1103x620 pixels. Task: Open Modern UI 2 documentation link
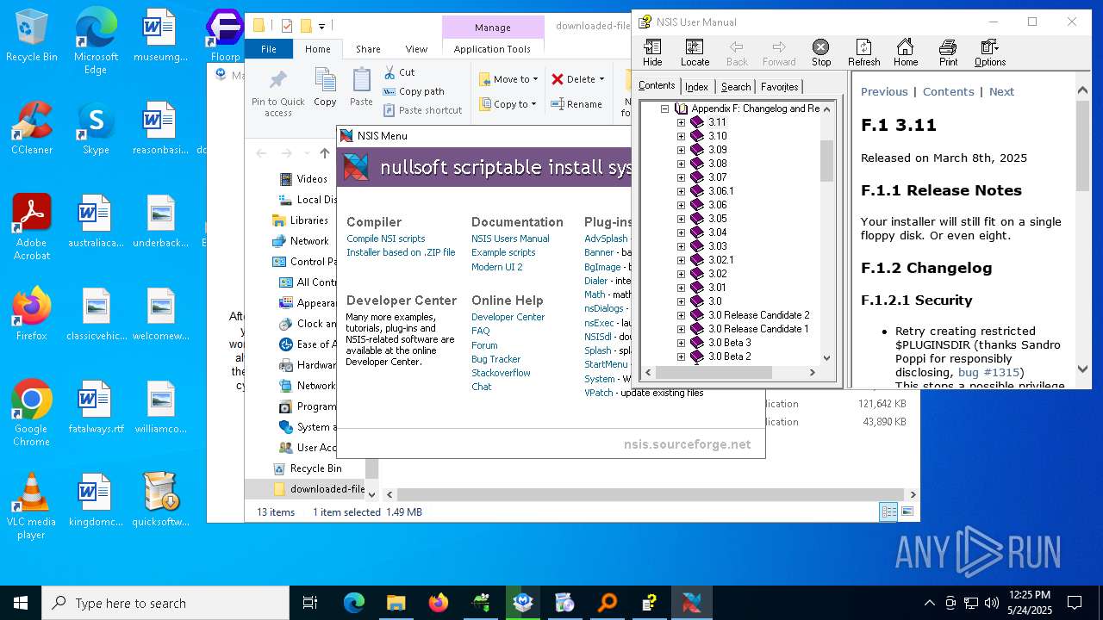pyautogui.click(x=496, y=267)
